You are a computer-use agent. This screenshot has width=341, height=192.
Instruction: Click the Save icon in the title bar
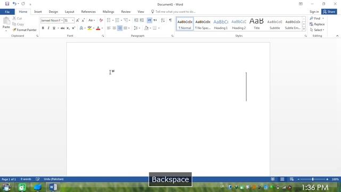tap(7, 4)
